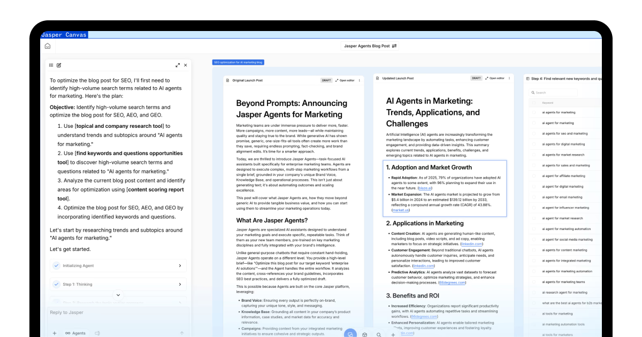The width and height of the screenshot is (642, 337).
Task: Click the DRAFT badge on Updated Launch Post
Action: (476, 79)
